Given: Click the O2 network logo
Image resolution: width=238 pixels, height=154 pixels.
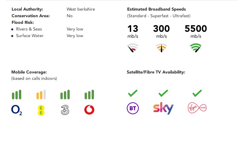Looking at the screenshot, I should point(17,110).
